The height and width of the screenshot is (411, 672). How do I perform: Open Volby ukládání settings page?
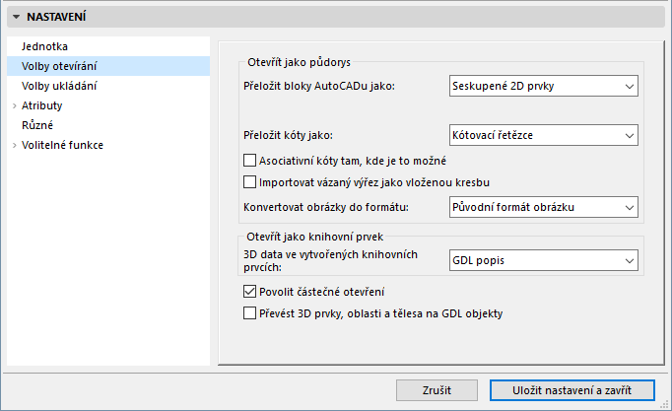(59, 86)
